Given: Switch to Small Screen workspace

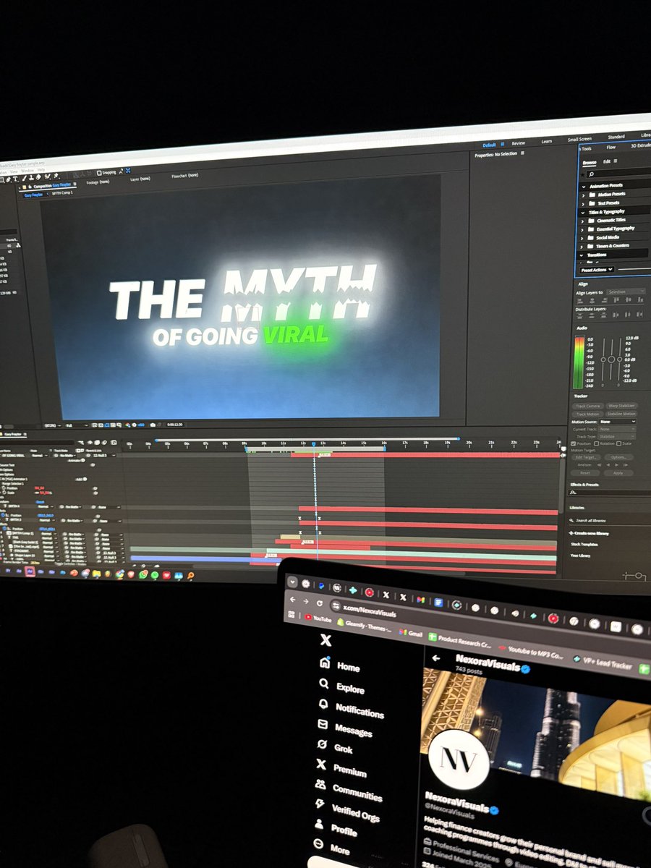Looking at the screenshot, I should [579, 139].
